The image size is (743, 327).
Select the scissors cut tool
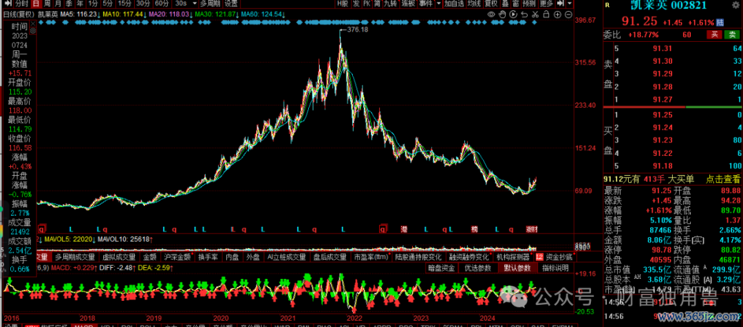(535, 14)
